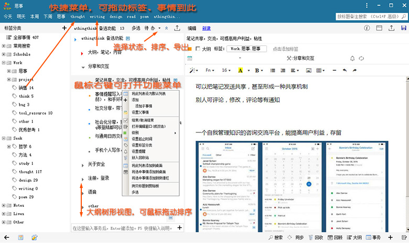The height and width of the screenshot is (243, 409).
Task: Click the reminder bell icon in editor
Action: pyautogui.click(x=352, y=58)
